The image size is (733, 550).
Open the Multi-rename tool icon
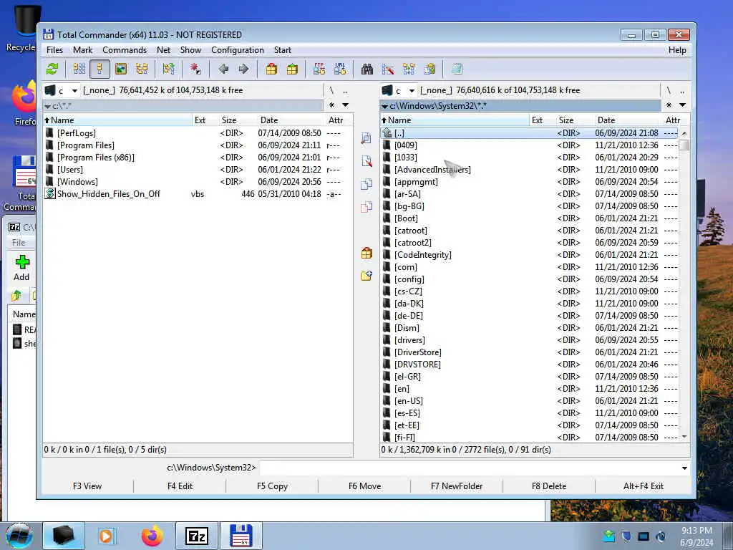point(388,69)
